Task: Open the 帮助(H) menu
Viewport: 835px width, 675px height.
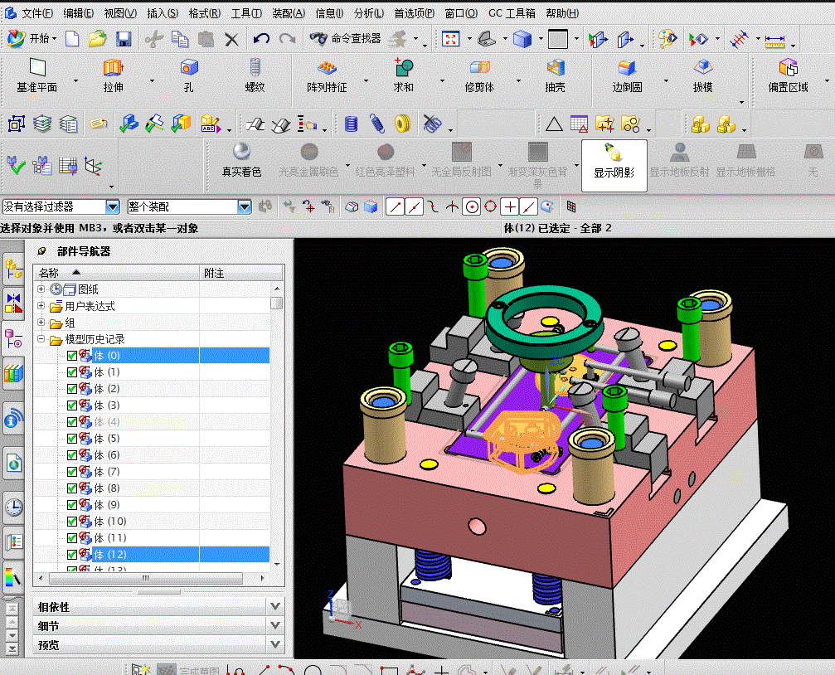Action: (562, 13)
